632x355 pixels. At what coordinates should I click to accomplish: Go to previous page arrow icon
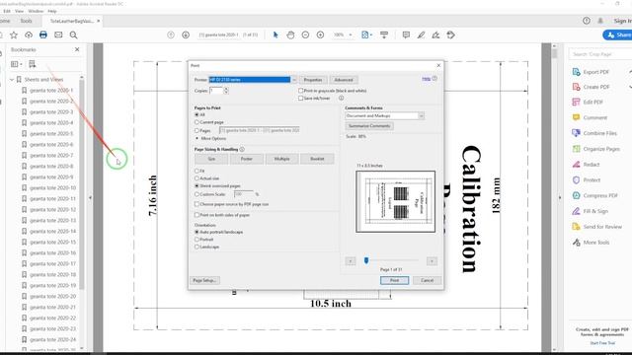point(171,35)
